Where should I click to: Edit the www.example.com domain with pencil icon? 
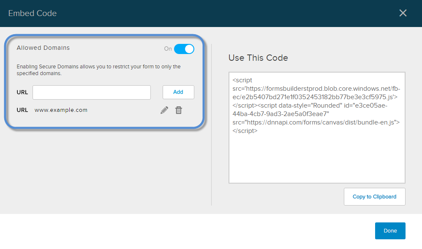coord(164,110)
